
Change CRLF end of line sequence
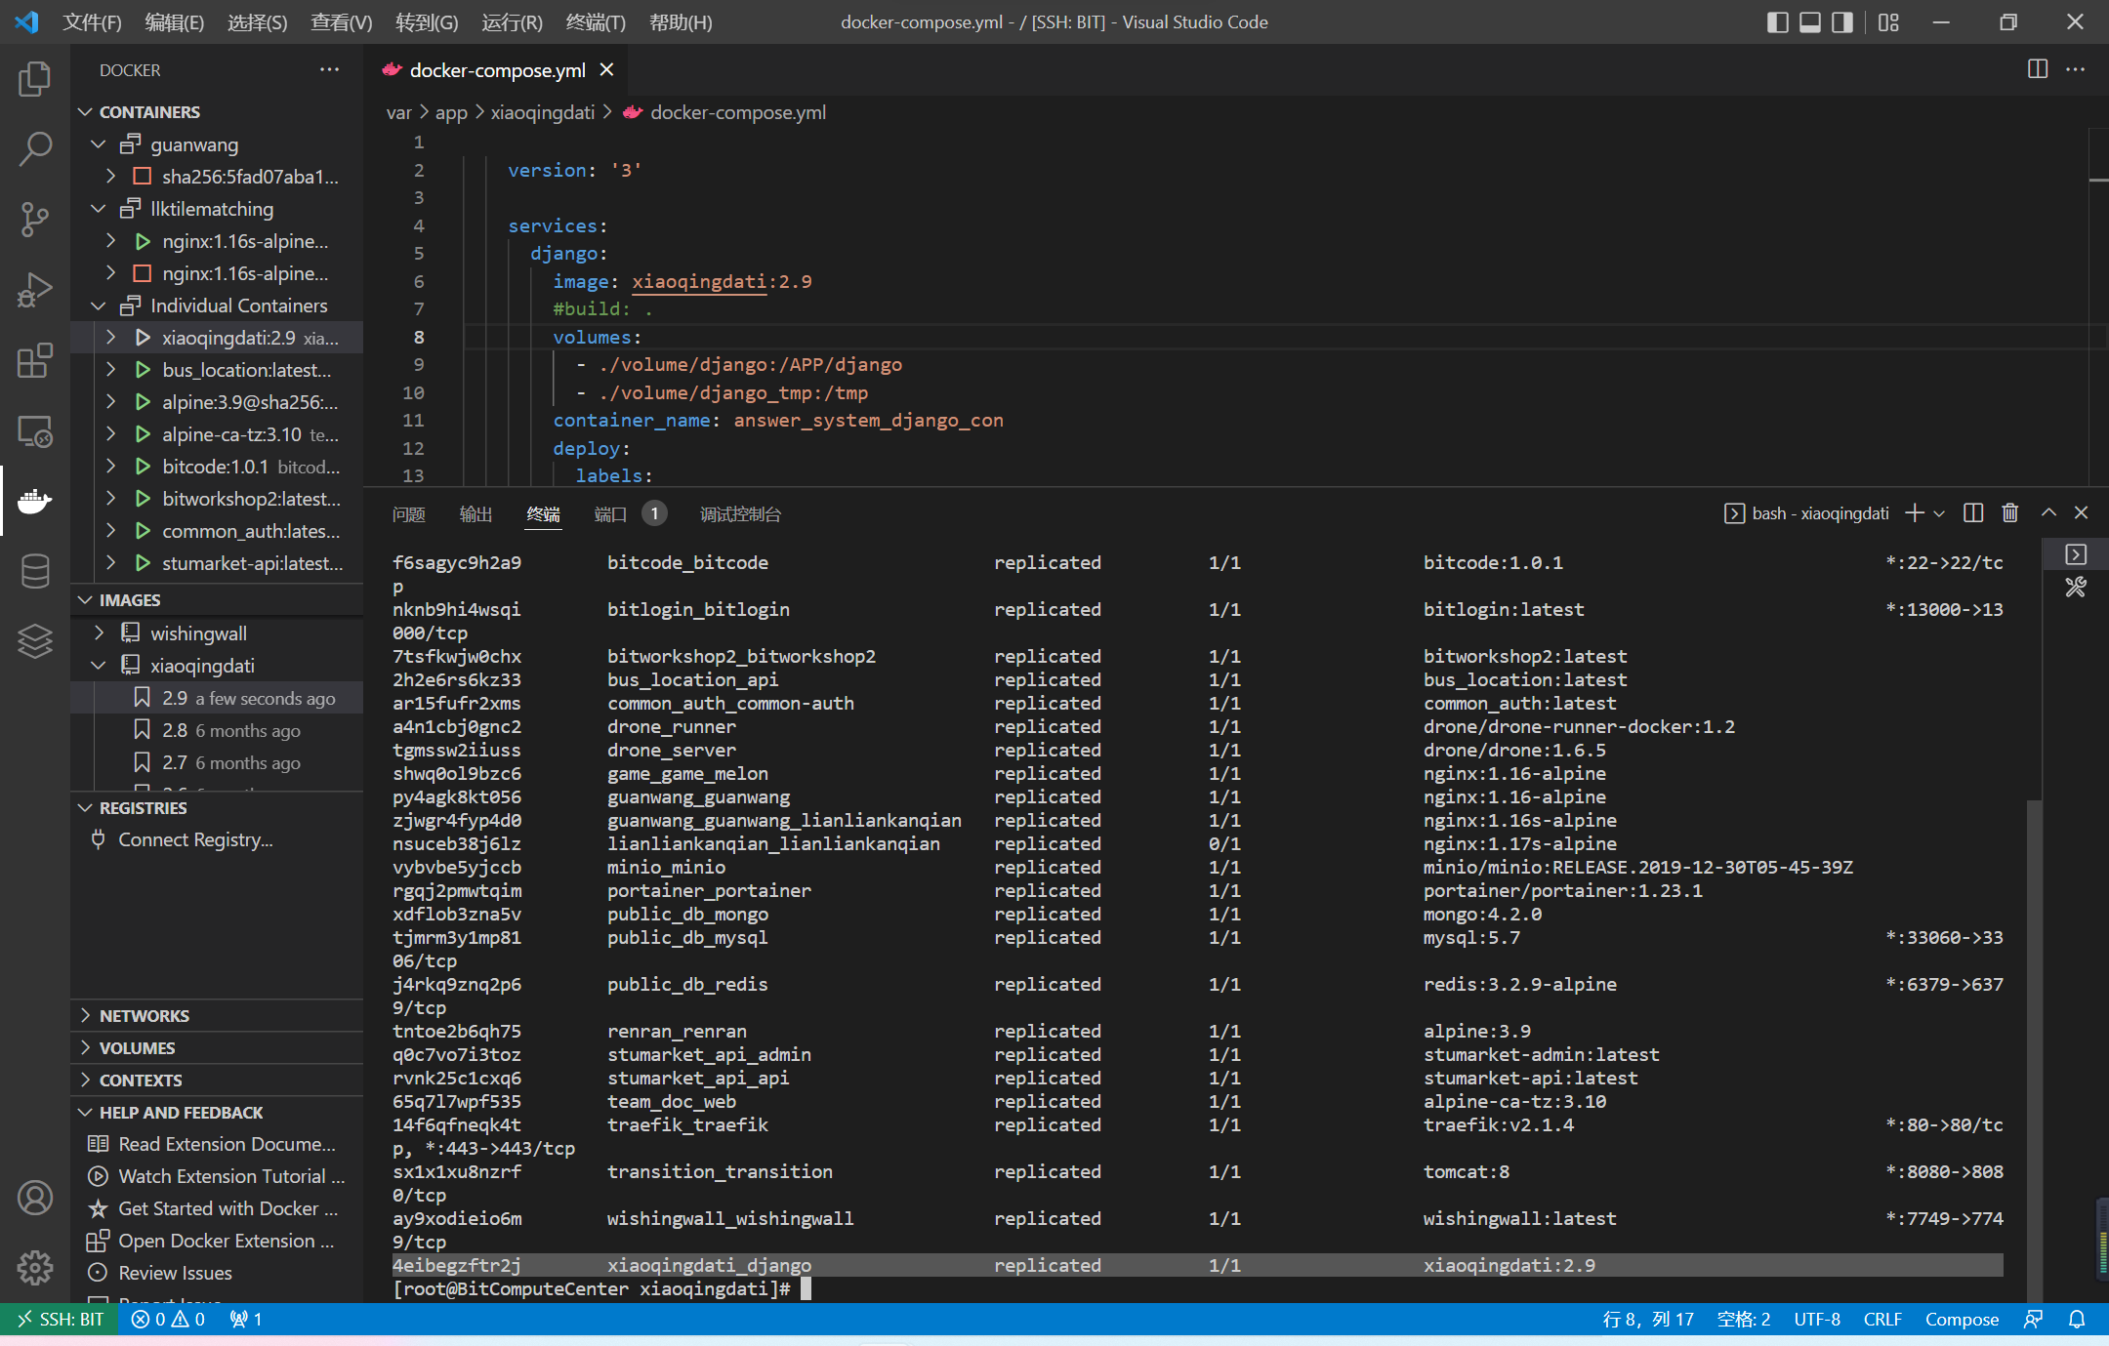(x=1882, y=1320)
